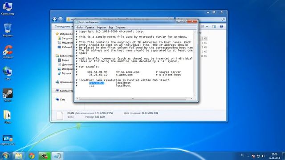Select Сеть in Explorer sidebar
Image resolution: width=285 pixels, height=160 pixels.
point(61,100)
